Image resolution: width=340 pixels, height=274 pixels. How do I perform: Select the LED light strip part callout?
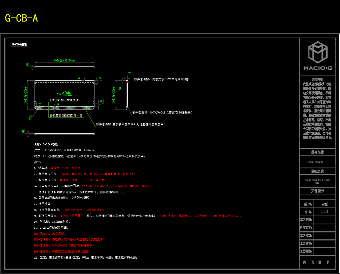tap(162, 80)
